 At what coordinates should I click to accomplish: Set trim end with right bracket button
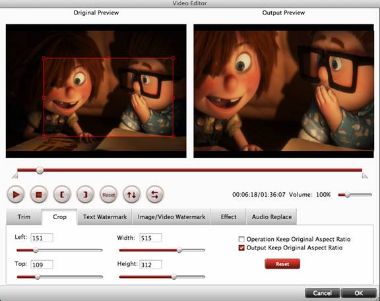click(85, 194)
